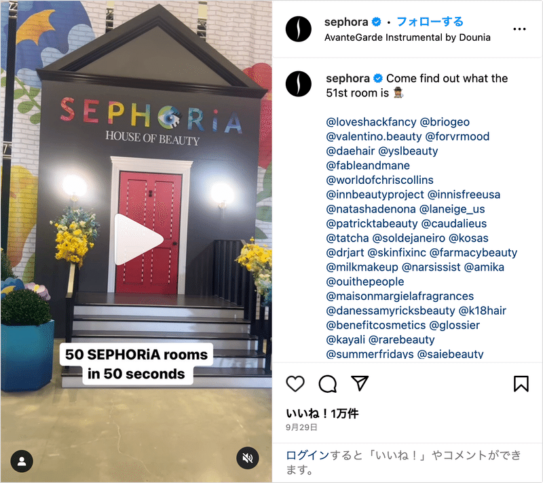The image size is (543, 483).
Task: Click the 9月29日 post date
Action: point(301,427)
